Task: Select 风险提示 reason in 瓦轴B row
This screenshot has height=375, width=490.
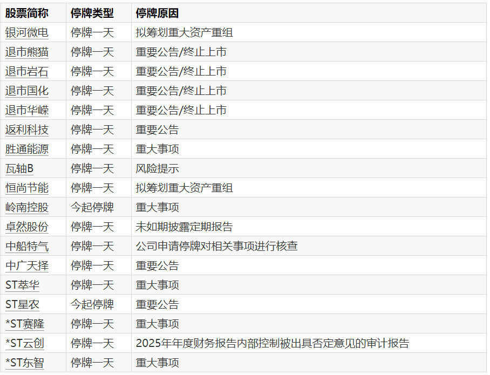Action: pos(157,168)
